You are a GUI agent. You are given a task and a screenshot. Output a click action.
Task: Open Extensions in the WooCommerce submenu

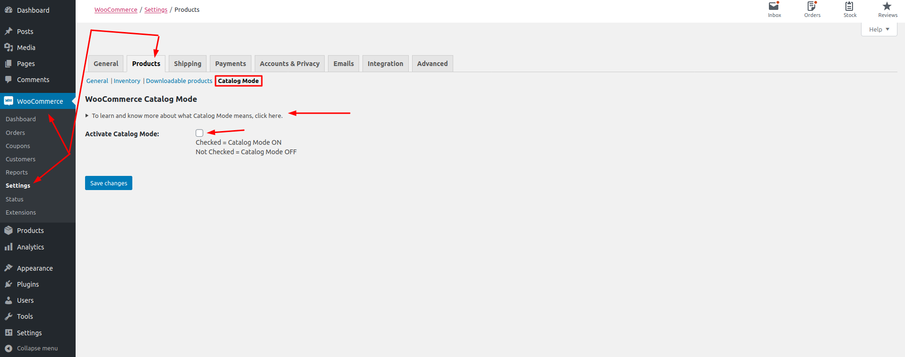(x=21, y=212)
